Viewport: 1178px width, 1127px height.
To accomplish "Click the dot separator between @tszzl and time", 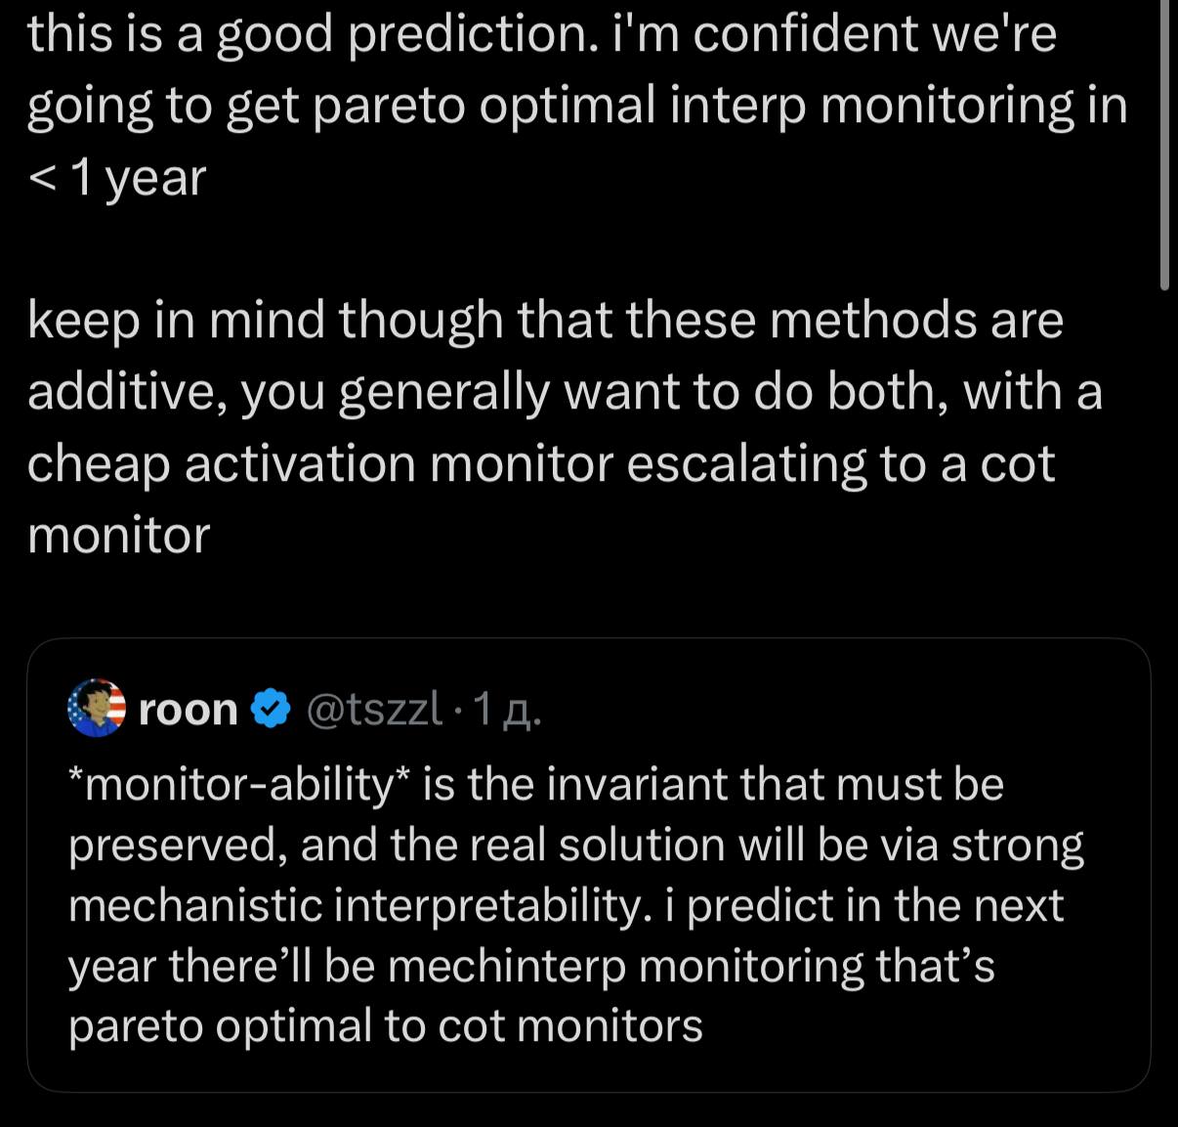I will (x=458, y=711).
